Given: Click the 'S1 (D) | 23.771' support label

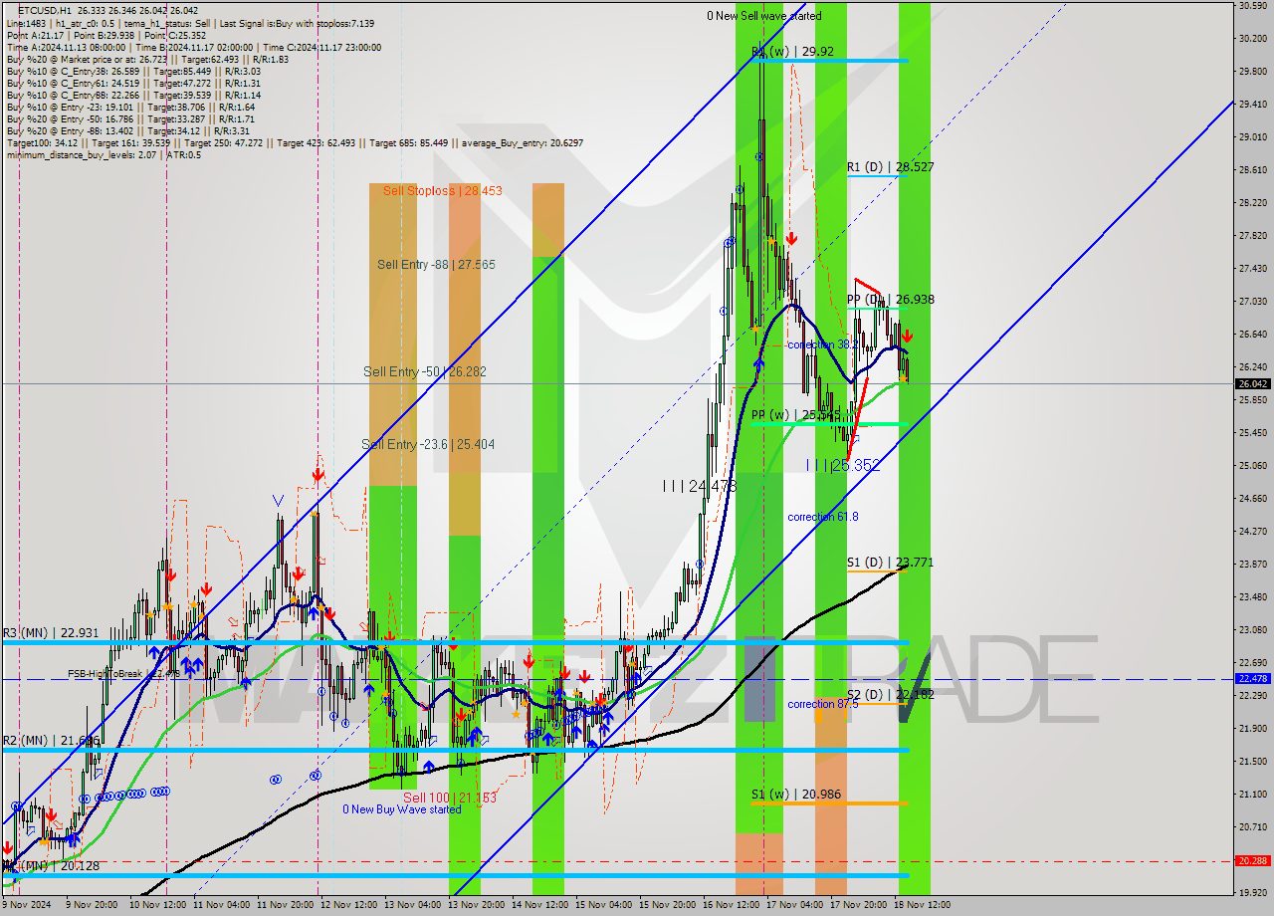Looking at the screenshot, I should [x=890, y=563].
